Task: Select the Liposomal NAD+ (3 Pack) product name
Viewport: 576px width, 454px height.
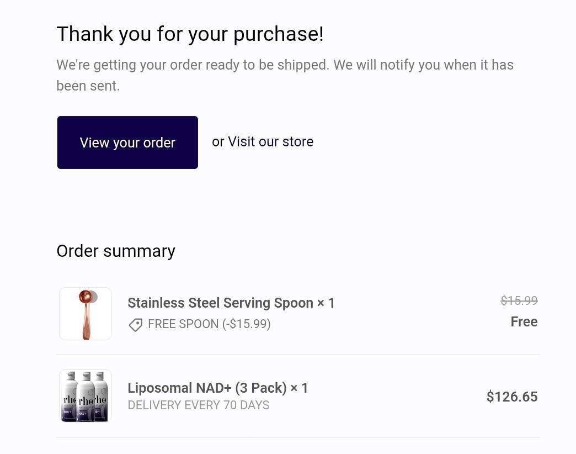Action: click(207, 388)
